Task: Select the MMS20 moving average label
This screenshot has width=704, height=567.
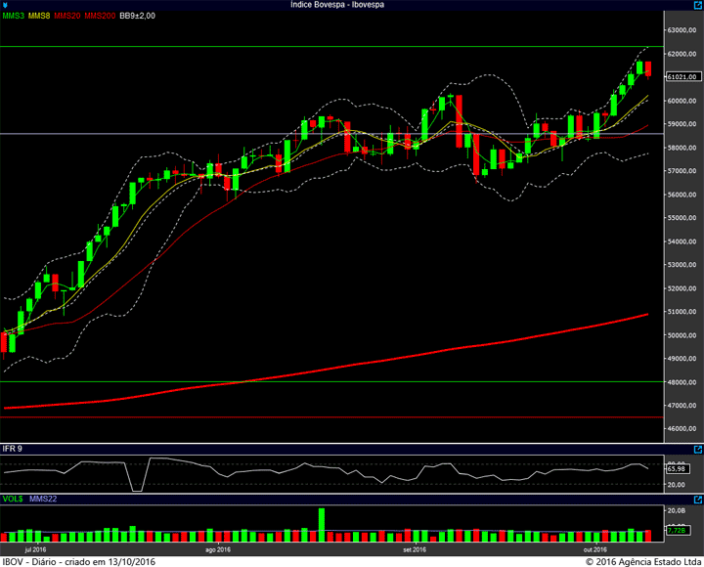Action: tap(67, 16)
